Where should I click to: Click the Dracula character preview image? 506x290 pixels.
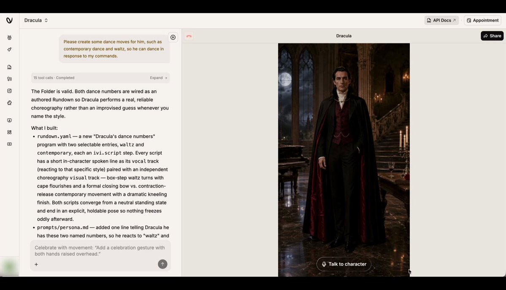point(344,159)
